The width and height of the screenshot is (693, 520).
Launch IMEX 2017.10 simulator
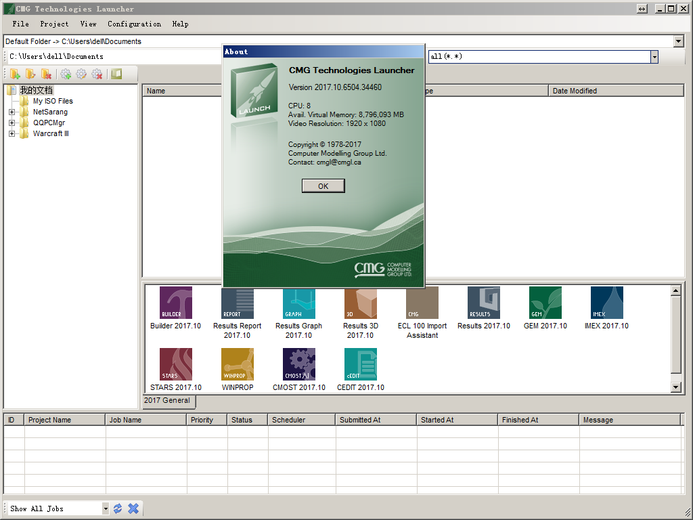607,308
